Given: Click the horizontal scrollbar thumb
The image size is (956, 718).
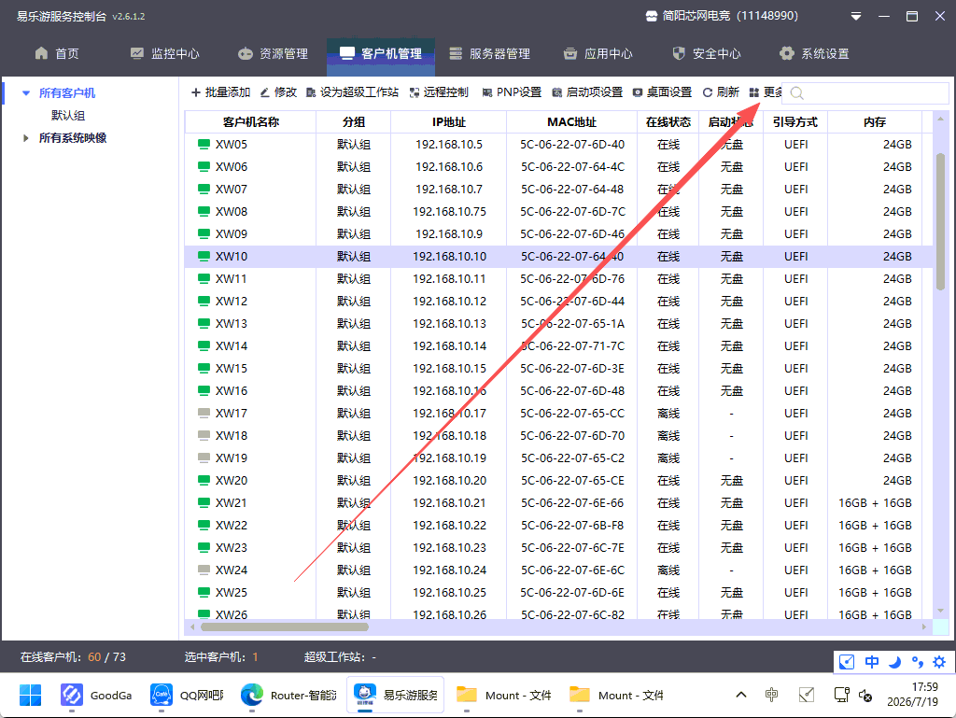Looking at the screenshot, I should click(x=285, y=627).
